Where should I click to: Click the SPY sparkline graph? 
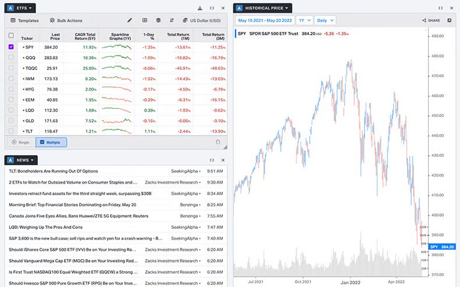coord(116,47)
